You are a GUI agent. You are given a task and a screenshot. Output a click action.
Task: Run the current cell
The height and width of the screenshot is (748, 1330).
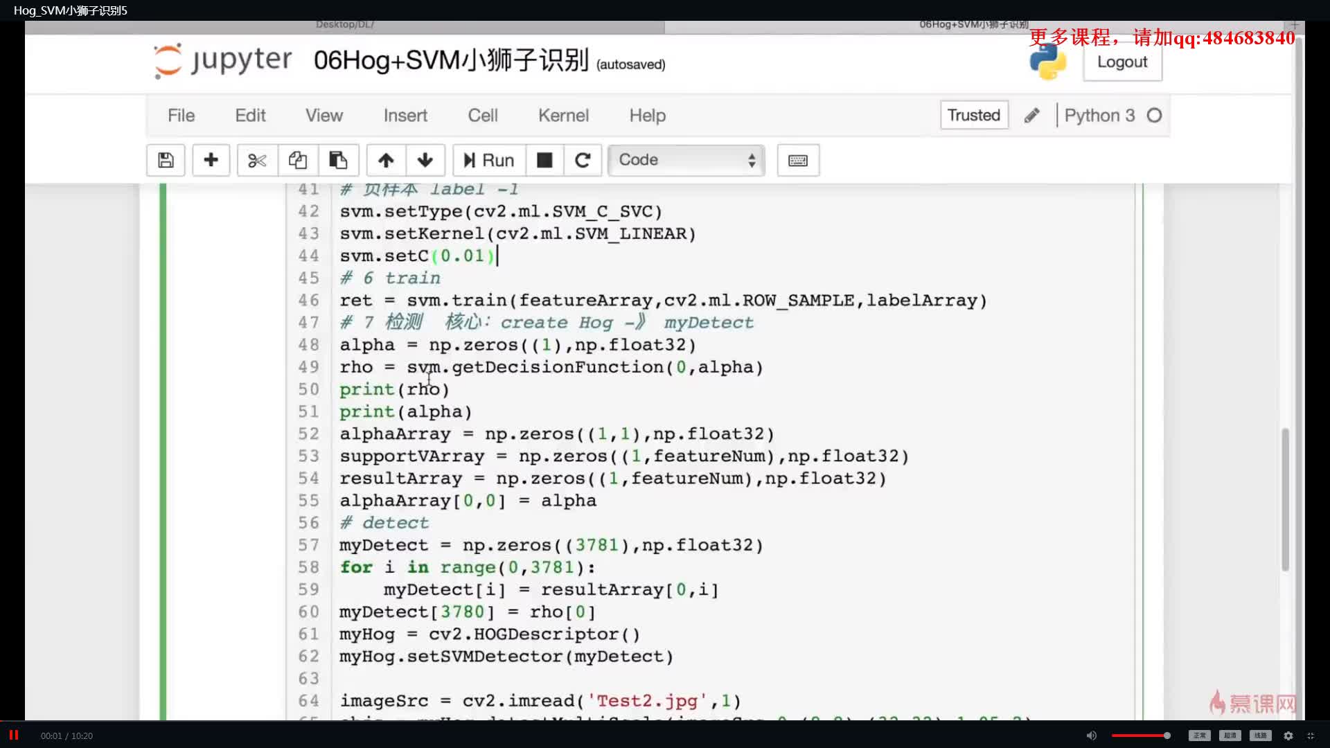click(489, 161)
